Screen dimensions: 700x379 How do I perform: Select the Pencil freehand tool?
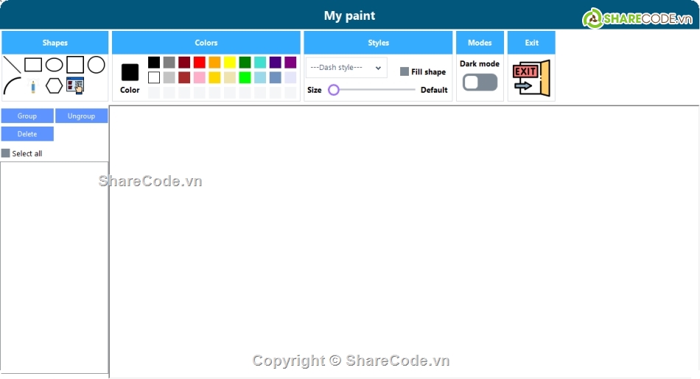[x=33, y=86]
